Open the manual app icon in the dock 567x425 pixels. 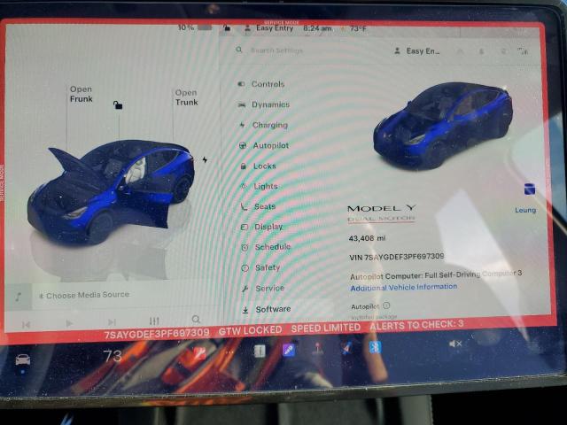260,351
